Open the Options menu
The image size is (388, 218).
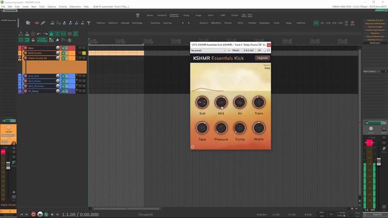click(52, 7)
